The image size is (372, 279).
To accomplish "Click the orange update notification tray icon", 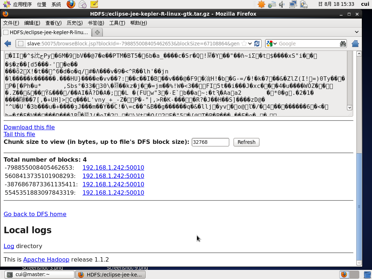I will [261, 4].
